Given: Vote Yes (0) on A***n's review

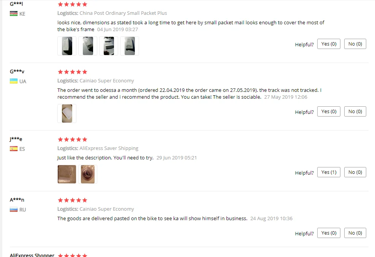Looking at the screenshot, I should tap(329, 233).
